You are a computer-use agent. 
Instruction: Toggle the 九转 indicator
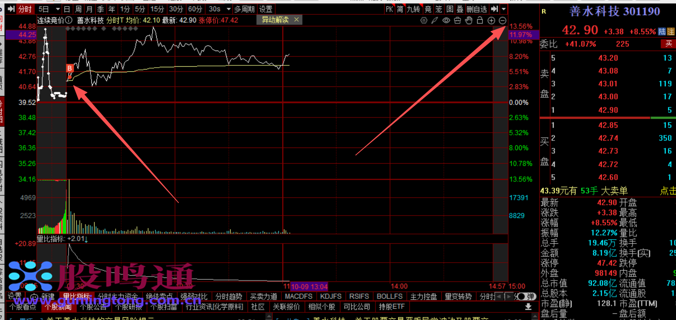413,9
